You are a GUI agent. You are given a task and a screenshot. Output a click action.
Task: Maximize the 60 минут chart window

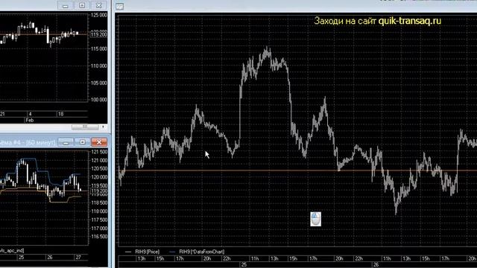[82, 142]
